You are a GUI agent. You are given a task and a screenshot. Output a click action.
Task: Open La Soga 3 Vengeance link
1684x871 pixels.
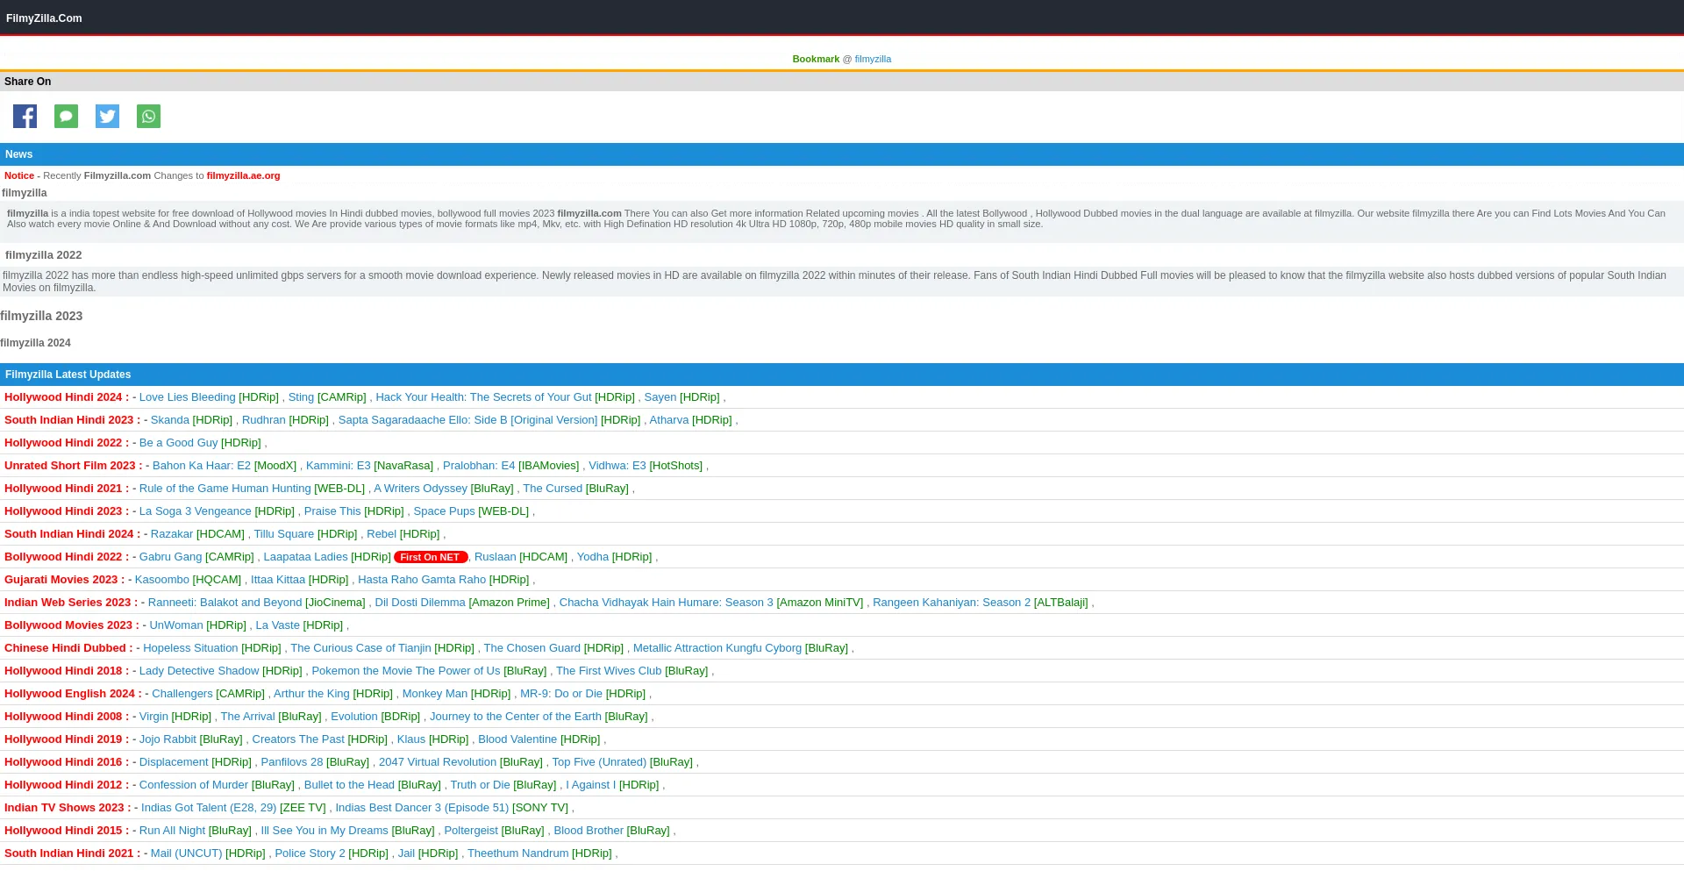tap(196, 511)
